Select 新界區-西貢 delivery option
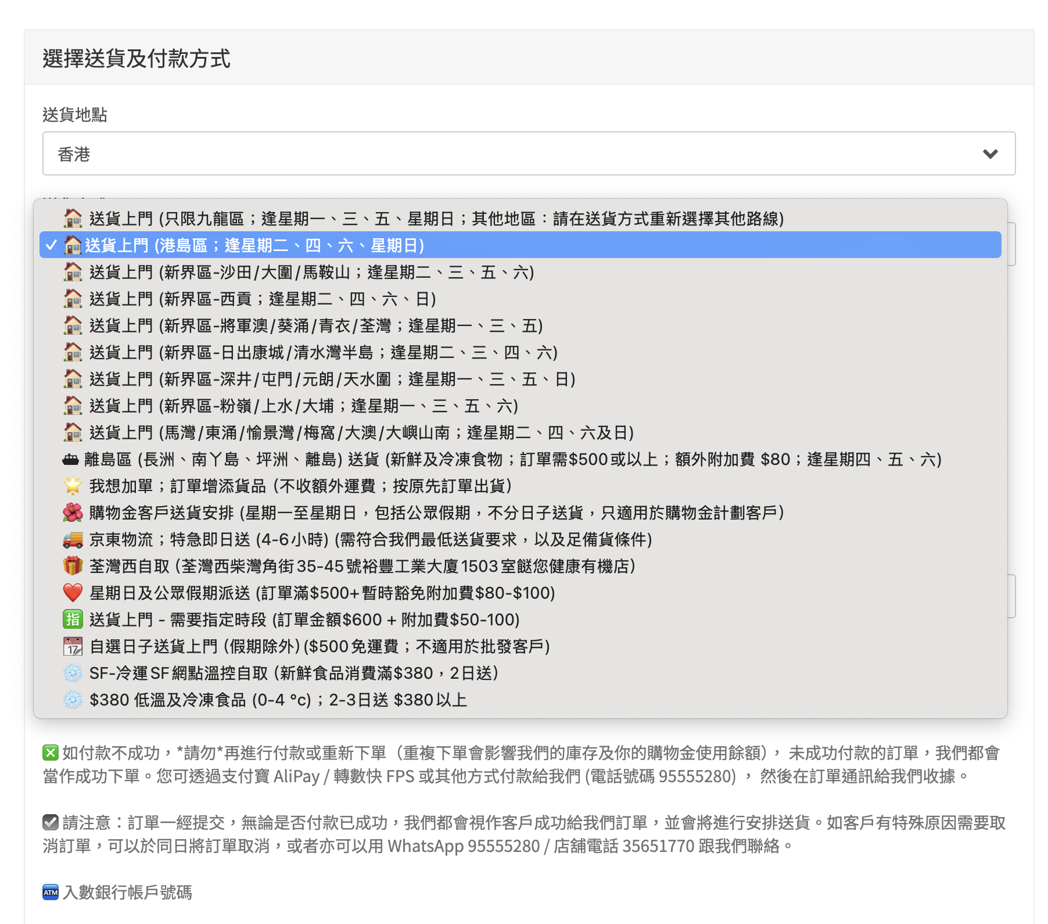Image resolution: width=1048 pixels, height=924 pixels. click(x=262, y=299)
